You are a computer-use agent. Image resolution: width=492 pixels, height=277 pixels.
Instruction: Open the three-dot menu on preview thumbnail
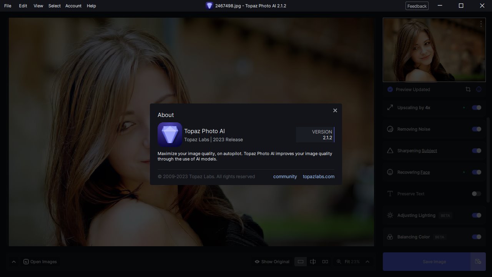[481, 24]
